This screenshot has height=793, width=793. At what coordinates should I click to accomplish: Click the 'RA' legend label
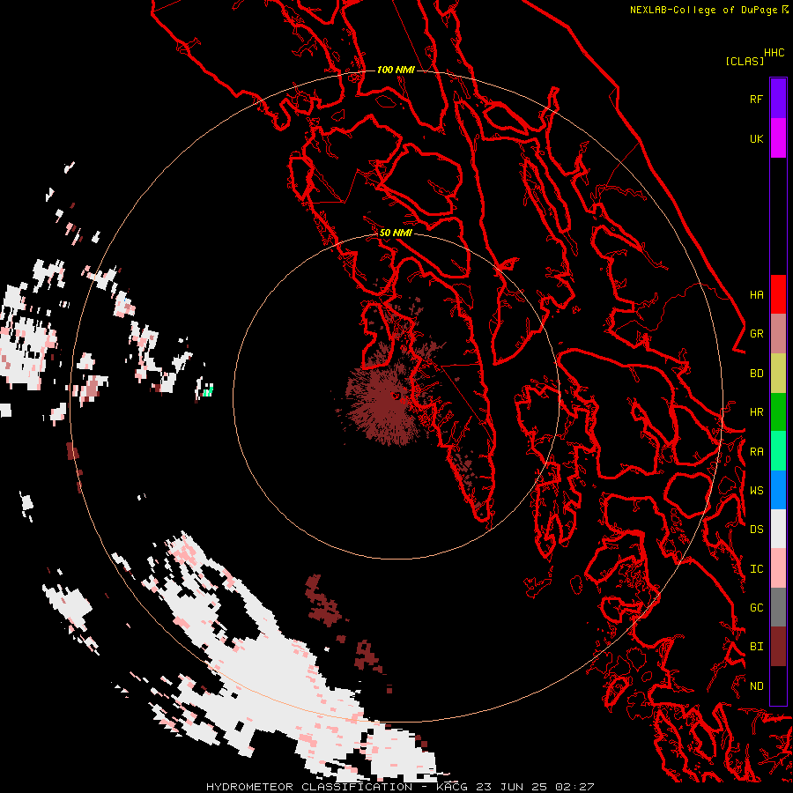(x=756, y=452)
